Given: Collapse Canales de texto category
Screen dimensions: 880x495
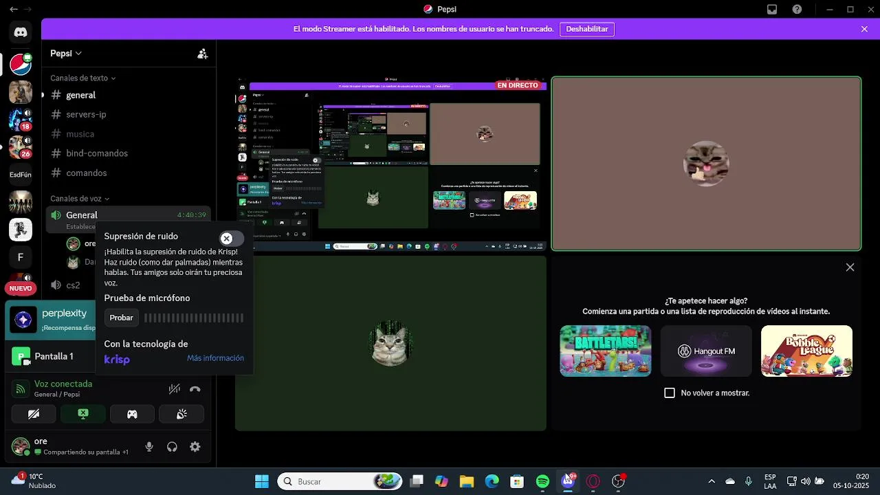Looking at the screenshot, I should tap(82, 78).
